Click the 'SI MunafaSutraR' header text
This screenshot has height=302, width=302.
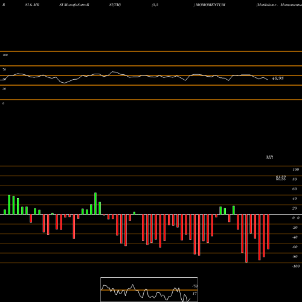pyautogui.click(x=74, y=5)
